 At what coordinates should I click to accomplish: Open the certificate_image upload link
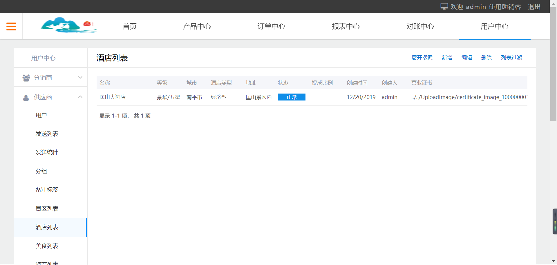click(469, 97)
